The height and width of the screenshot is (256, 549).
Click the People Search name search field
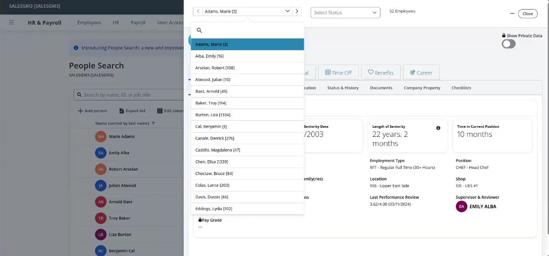(x=129, y=95)
